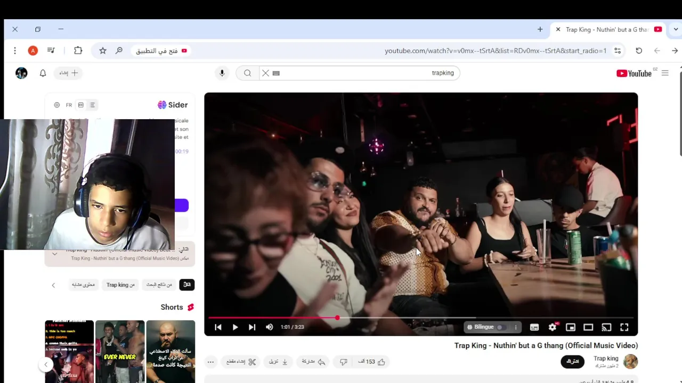Screen dimensions: 682x383
Task: Switch Sider to list view icon
Action: pos(92,105)
